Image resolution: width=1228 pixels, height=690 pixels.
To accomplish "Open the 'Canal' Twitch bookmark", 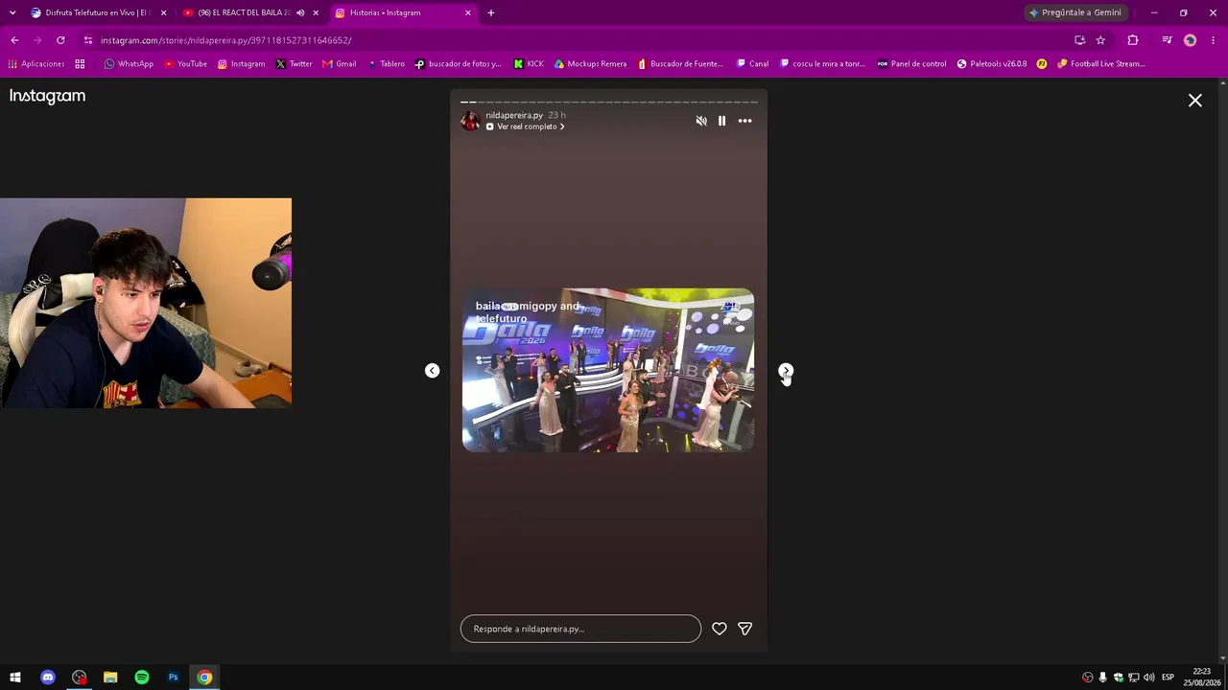I will pos(752,64).
